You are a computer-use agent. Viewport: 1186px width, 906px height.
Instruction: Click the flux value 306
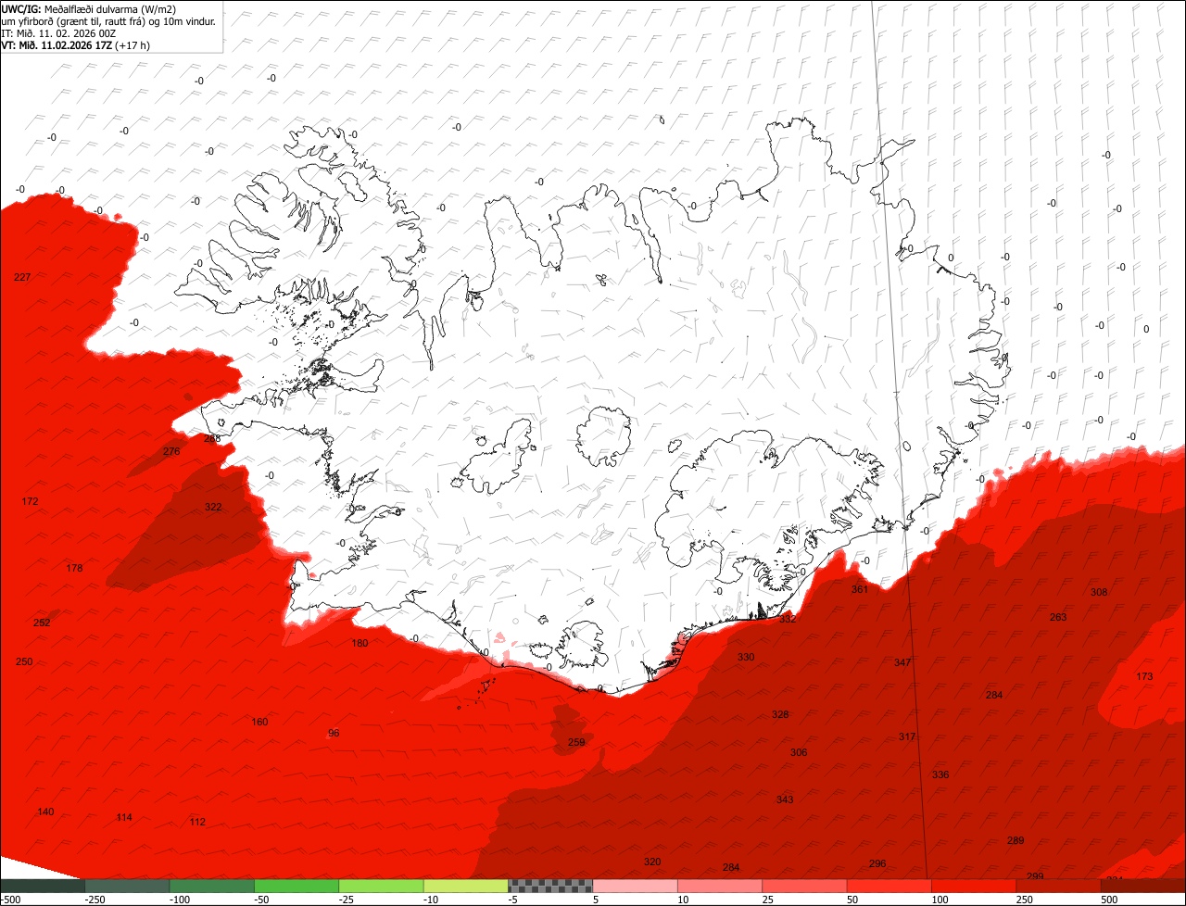(x=799, y=752)
